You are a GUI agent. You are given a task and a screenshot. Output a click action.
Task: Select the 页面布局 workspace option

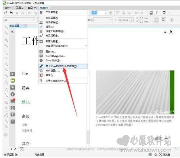click(27, 131)
